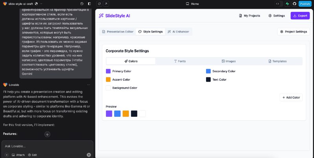Switch to the Templates sub-tab
This screenshot has height=158, width=314.
(x=277, y=61)
